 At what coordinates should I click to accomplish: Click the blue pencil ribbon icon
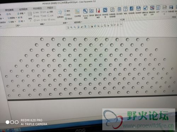click(132, 9)
